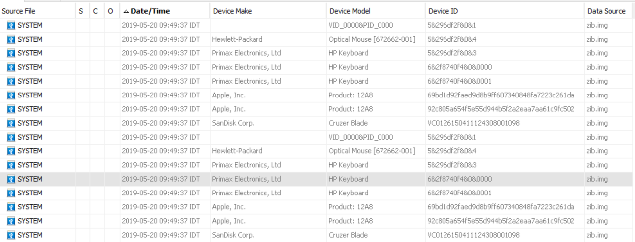This screenshot has width=635, height=242.
Task: Select the last Optical Mouse [672662-001] cell
Action: click(372, 151)
